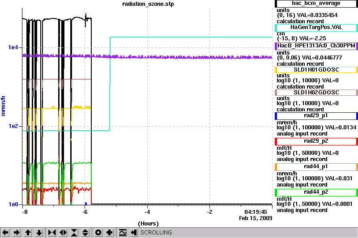Viewport: 358px width, 238px height.
Task: Select the rad29_p2 red legend entry
Action: [x=316, y=141]
